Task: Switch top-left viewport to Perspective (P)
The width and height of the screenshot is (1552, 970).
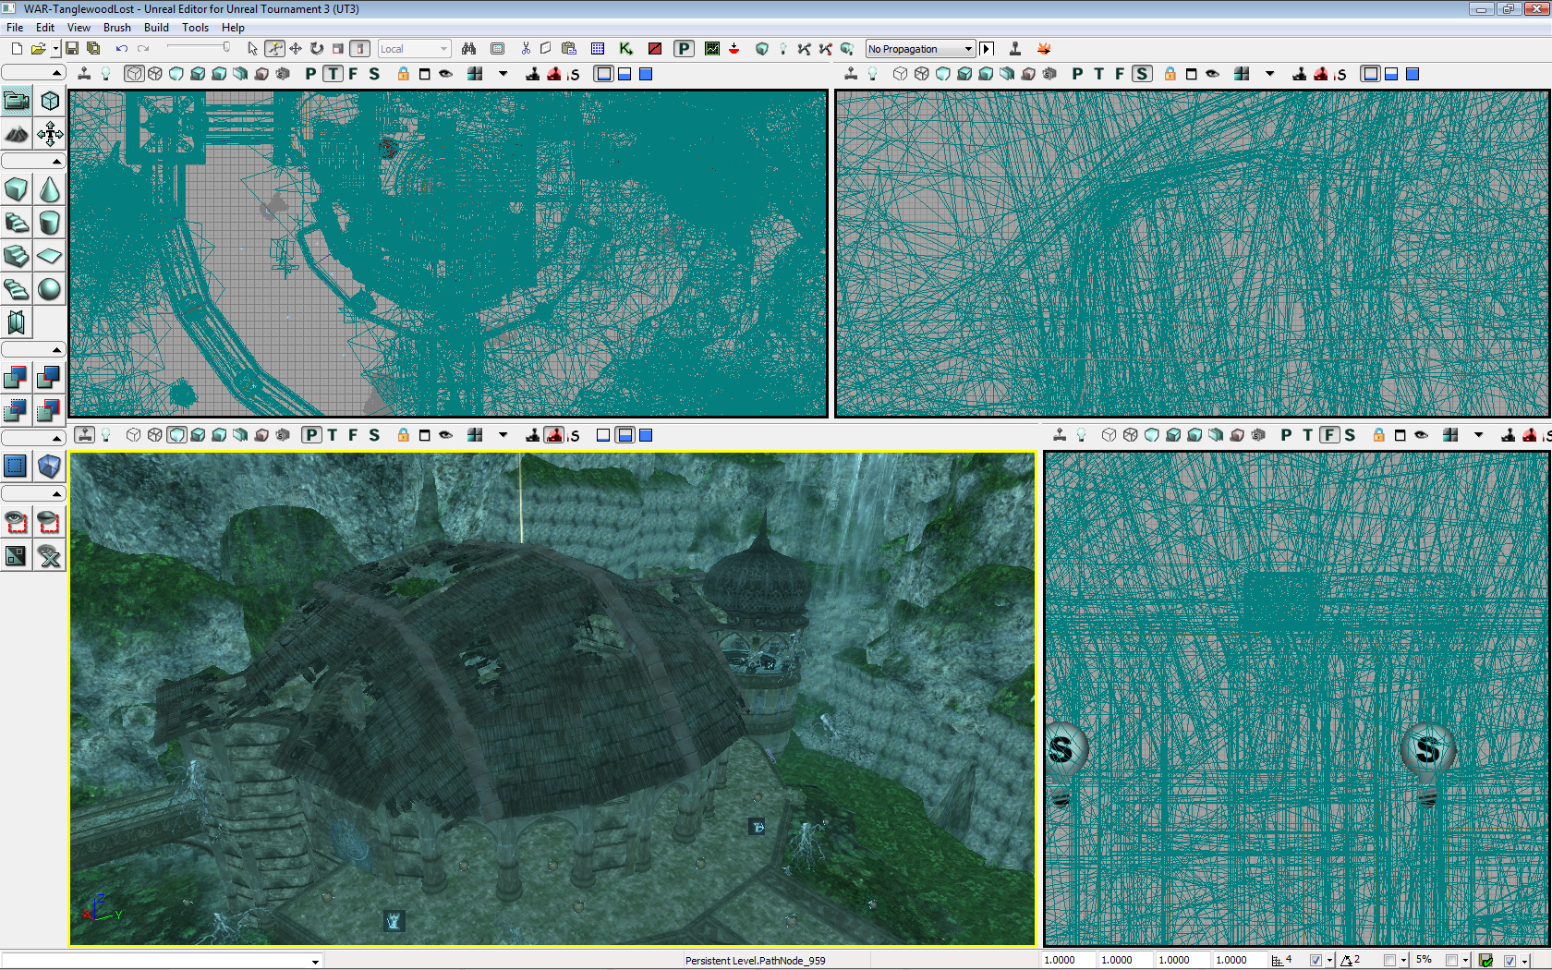Action: (x=310, y=74)
